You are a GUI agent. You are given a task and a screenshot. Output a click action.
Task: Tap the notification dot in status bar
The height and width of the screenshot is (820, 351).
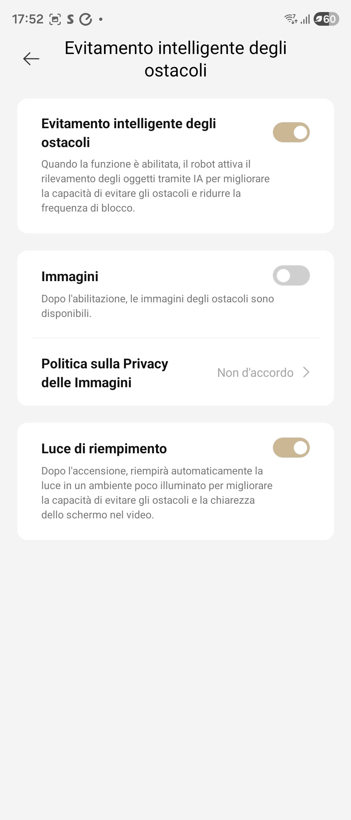(x=101, y=20)
